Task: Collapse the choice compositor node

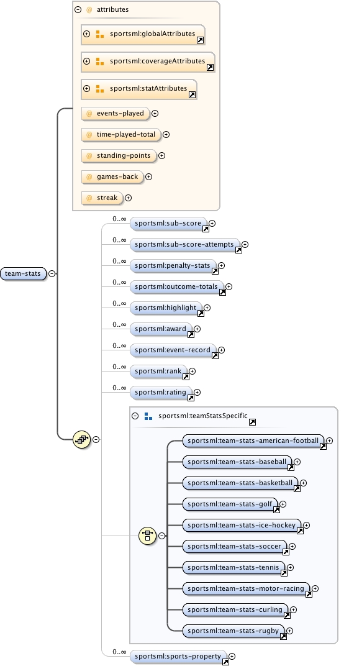Action: coord(161,536)
